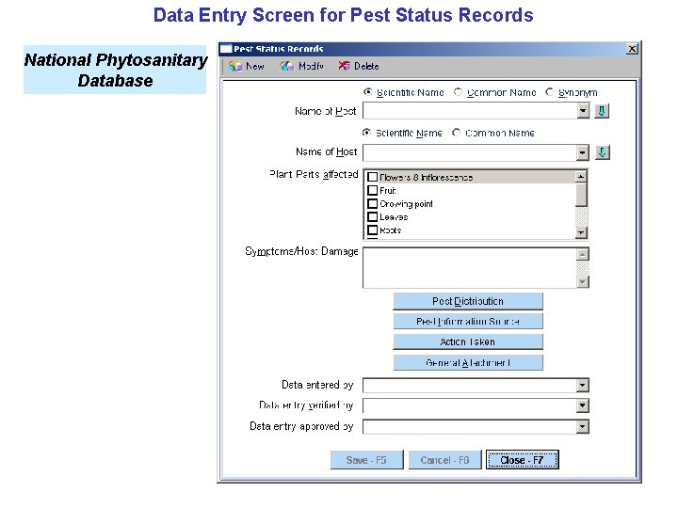Viewport: 678px width, 508px height.
Task: Click the green arrow icon beside Name of Pest
Action: pos(602,111)
